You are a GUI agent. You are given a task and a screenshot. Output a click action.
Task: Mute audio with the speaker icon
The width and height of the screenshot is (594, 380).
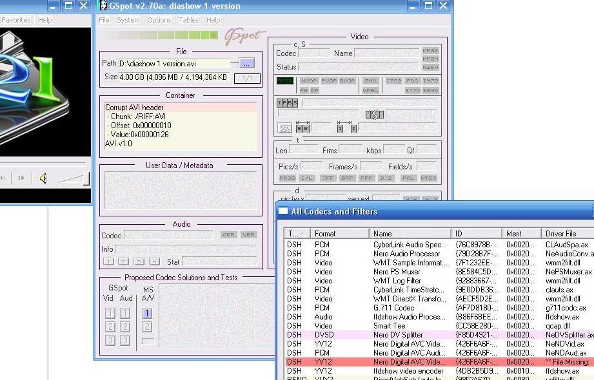coord(43,178)
